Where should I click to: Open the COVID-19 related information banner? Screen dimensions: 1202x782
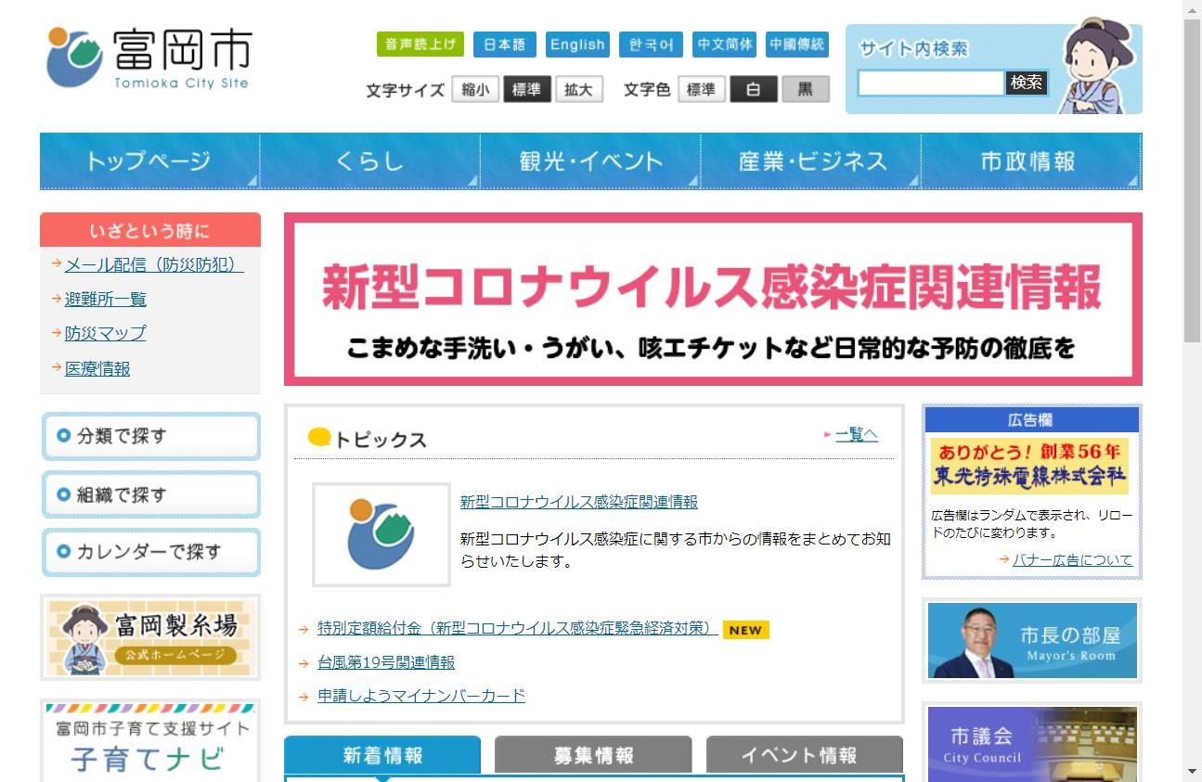pos(712,299)
